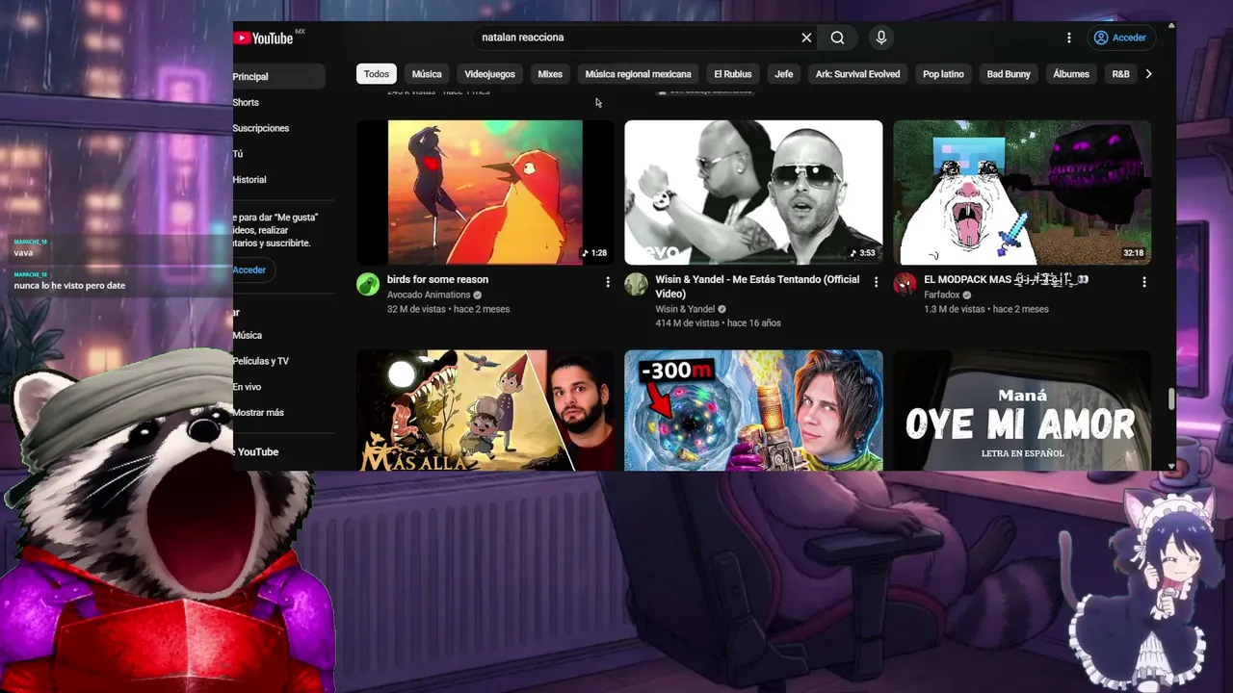Viewport: 1233px width, 693px height.
Task: Click the YouTube logo
Action: (263, 38)
